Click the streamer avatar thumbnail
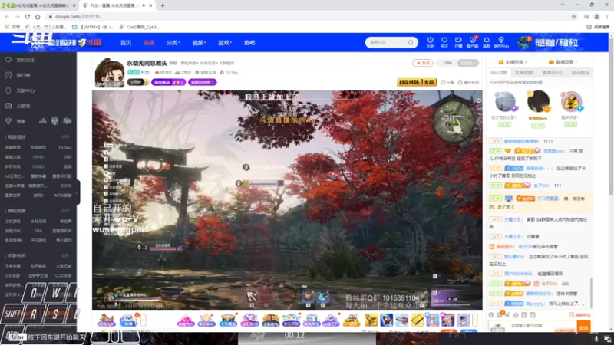614x345 pixels. point(109,73)
